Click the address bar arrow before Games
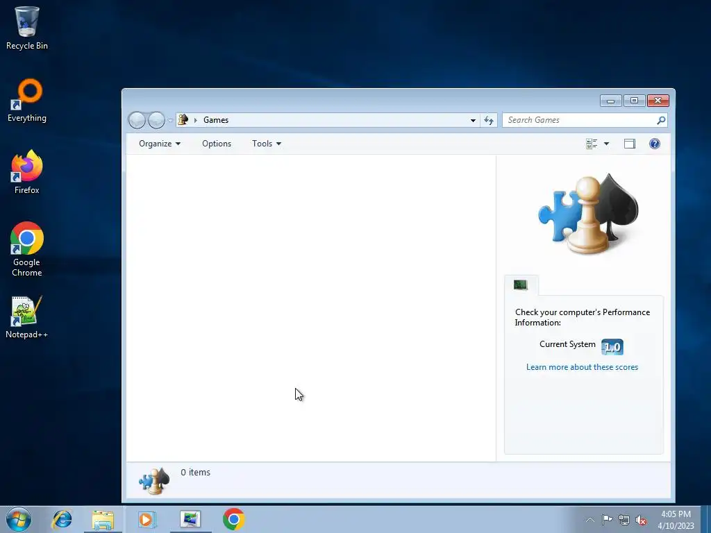711x533 pixels. (195, 120)
